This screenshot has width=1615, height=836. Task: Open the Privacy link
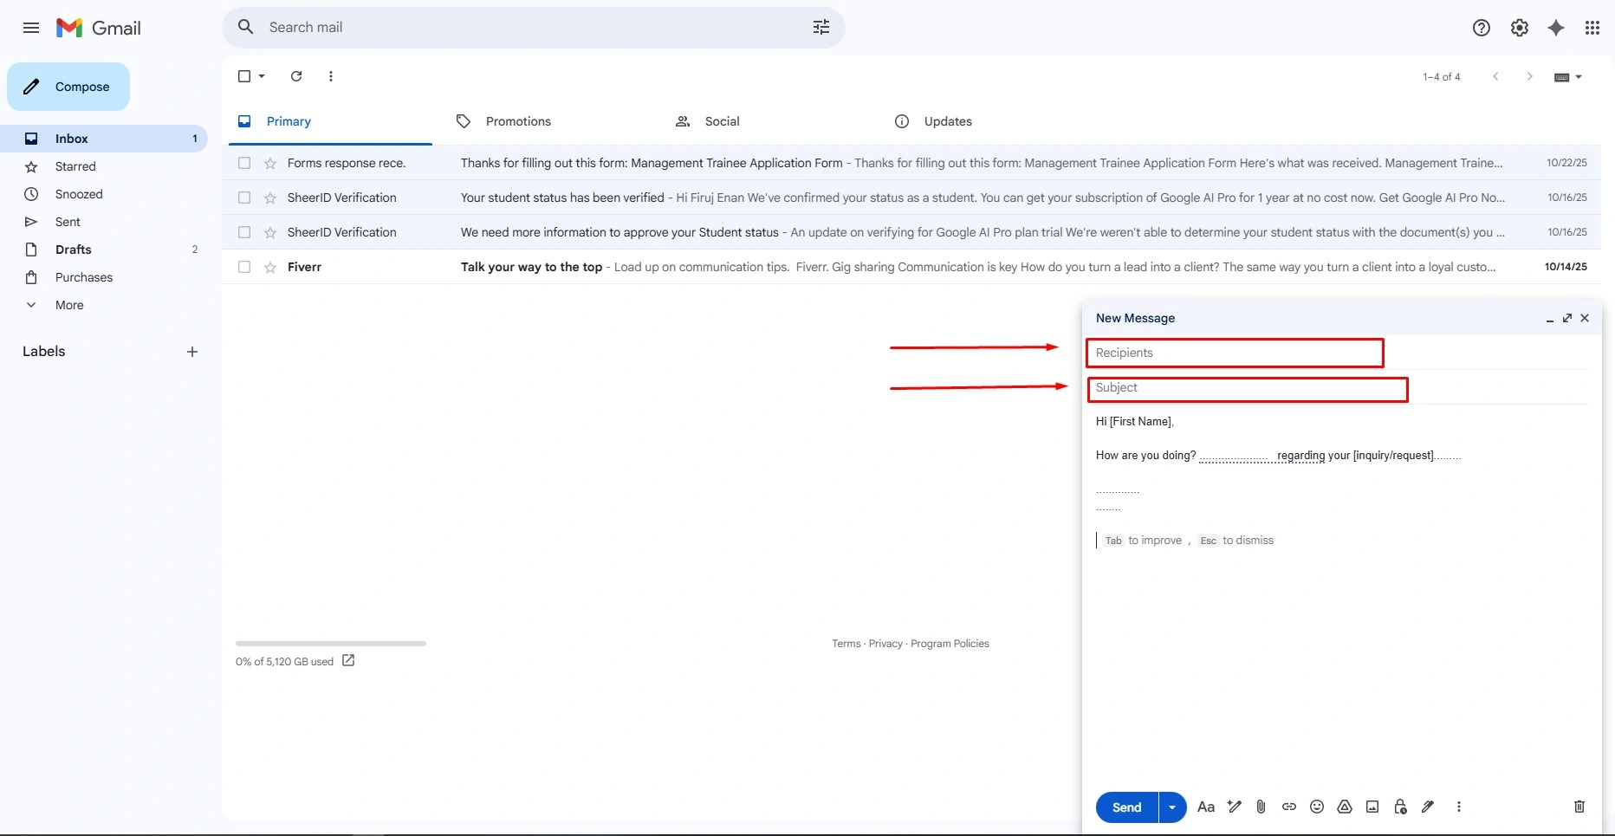pos(885,644)
